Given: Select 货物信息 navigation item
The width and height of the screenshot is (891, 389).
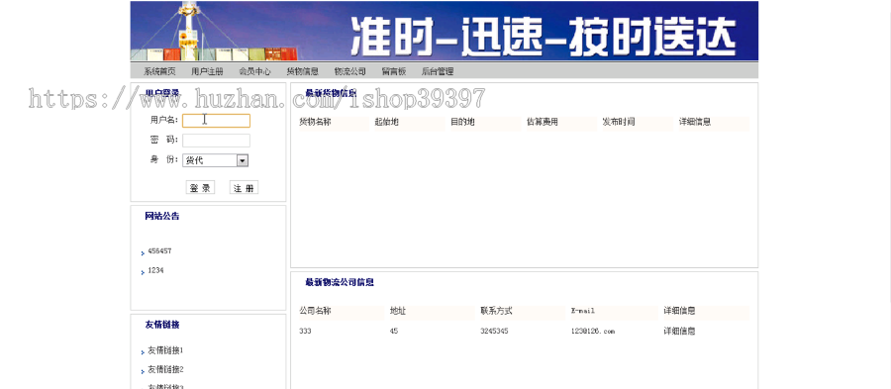Looking at the screenshot, I should click(302, 71).
